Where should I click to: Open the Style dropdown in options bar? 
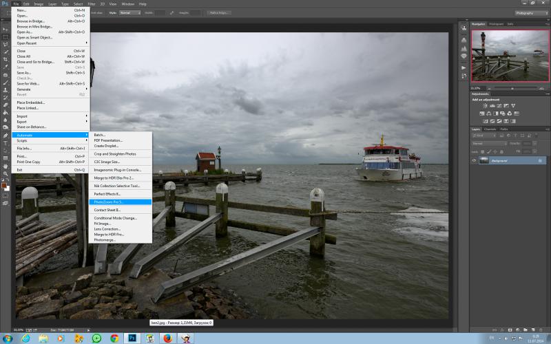point(129,12)
